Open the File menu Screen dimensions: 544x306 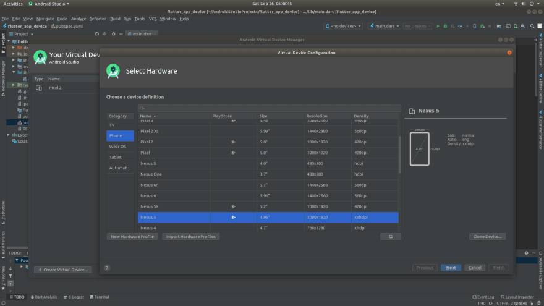5,19
